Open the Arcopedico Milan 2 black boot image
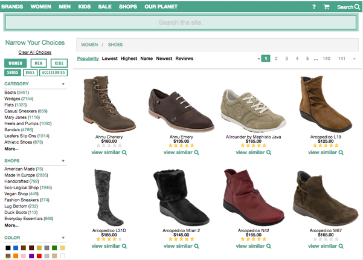Screen dimensions: 363x260 181,198
